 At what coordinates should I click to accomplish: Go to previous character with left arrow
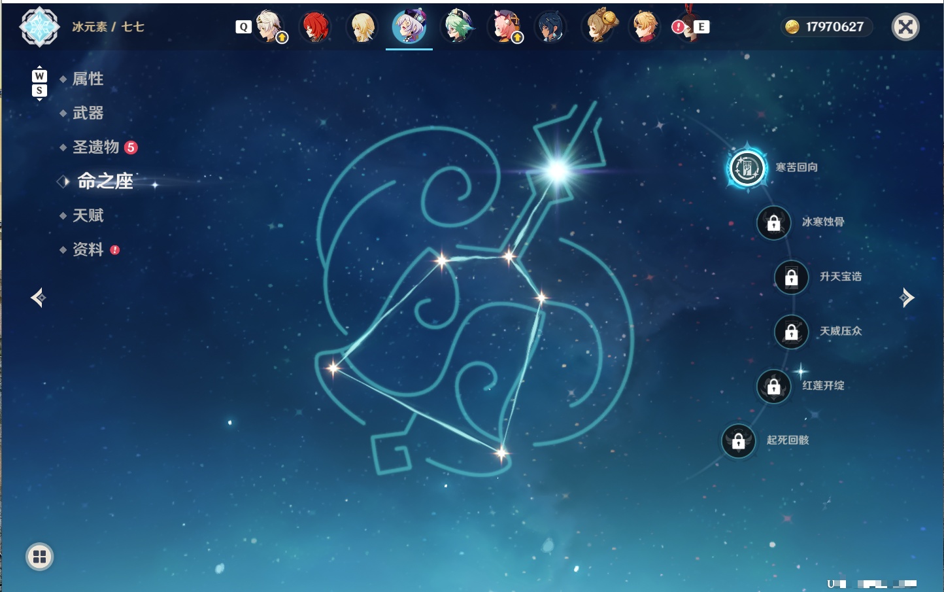tap(38, 298)
